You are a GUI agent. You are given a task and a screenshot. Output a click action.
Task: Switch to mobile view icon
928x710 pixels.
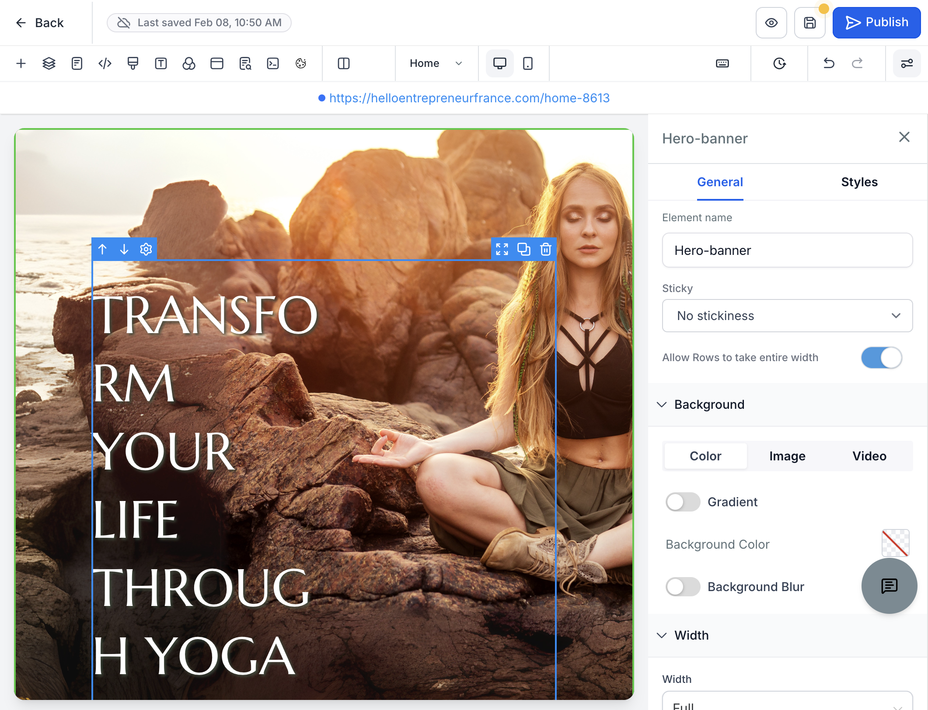coord(527,63)
